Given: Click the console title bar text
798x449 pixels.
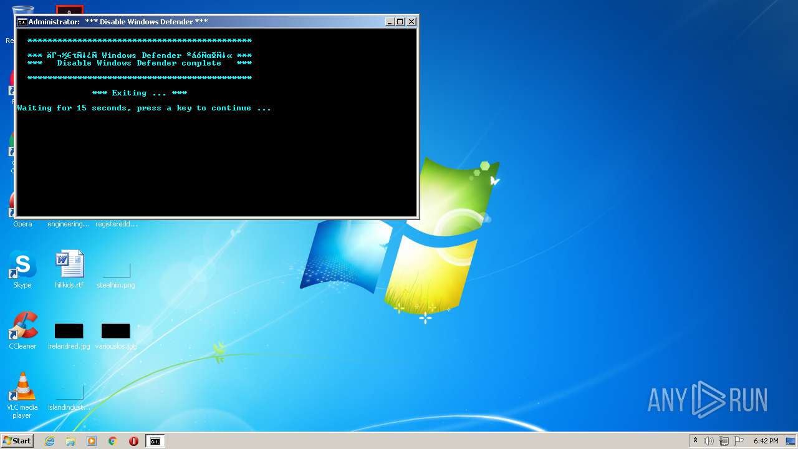Looking at the screenshot, I should click(x=118, y=21).
